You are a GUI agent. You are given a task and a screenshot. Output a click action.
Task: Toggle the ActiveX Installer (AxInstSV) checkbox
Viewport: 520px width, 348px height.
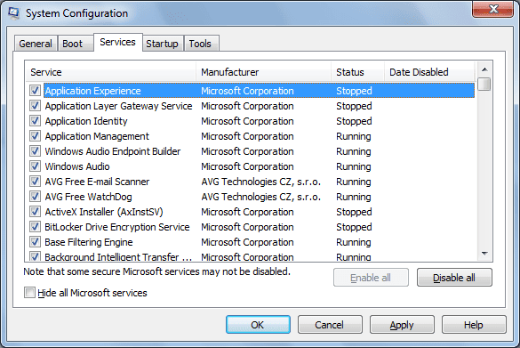click(35, 212)
